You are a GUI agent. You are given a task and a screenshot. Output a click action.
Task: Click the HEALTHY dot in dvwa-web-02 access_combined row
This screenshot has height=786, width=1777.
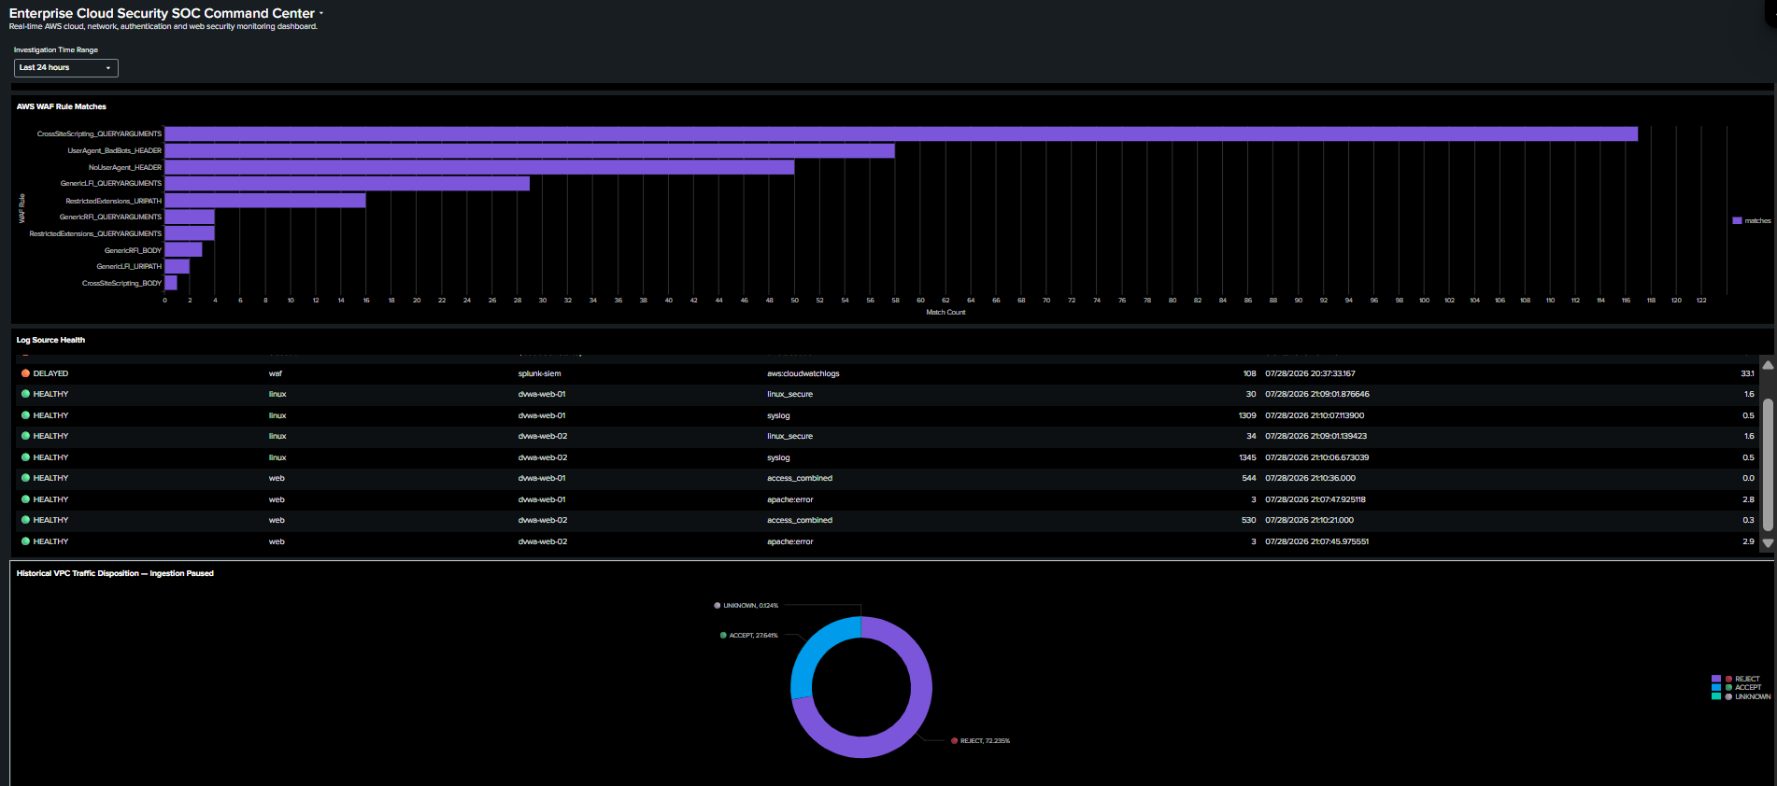(25, 520)
